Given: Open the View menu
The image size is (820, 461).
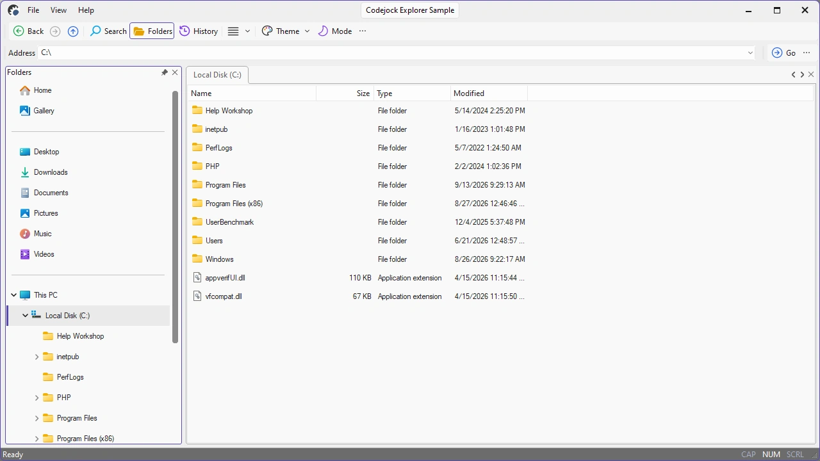Looking at the screenshot, I should coord(58,10).
